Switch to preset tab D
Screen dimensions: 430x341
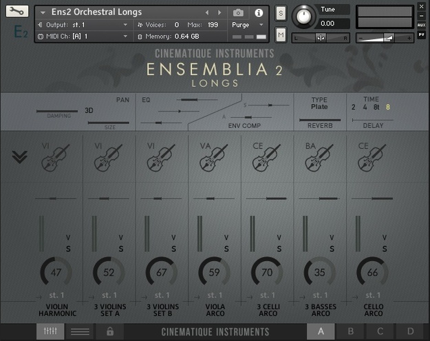(410, 331)
